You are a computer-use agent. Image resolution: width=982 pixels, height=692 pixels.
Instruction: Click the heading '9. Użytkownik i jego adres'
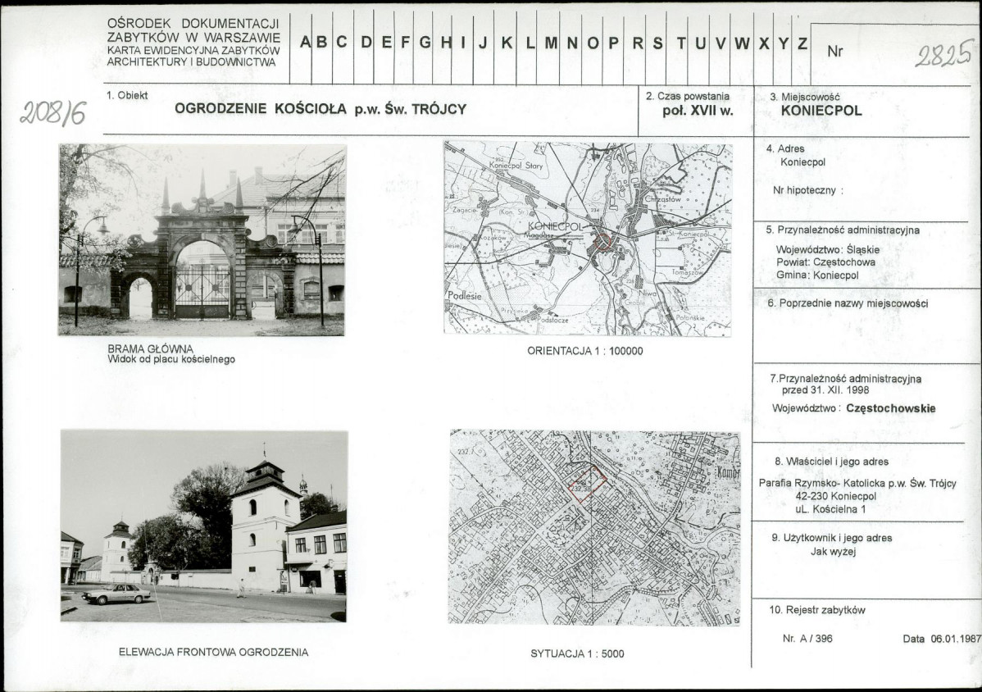(x=832, y=538)
